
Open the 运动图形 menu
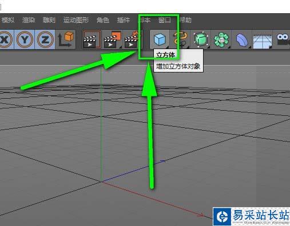pos(76,20)
